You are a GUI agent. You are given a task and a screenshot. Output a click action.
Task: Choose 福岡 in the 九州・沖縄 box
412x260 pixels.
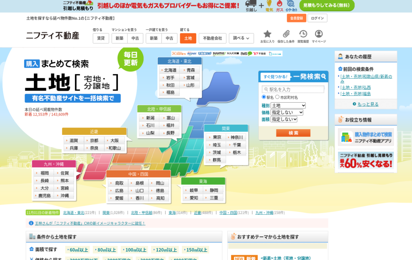click(44, 173)
